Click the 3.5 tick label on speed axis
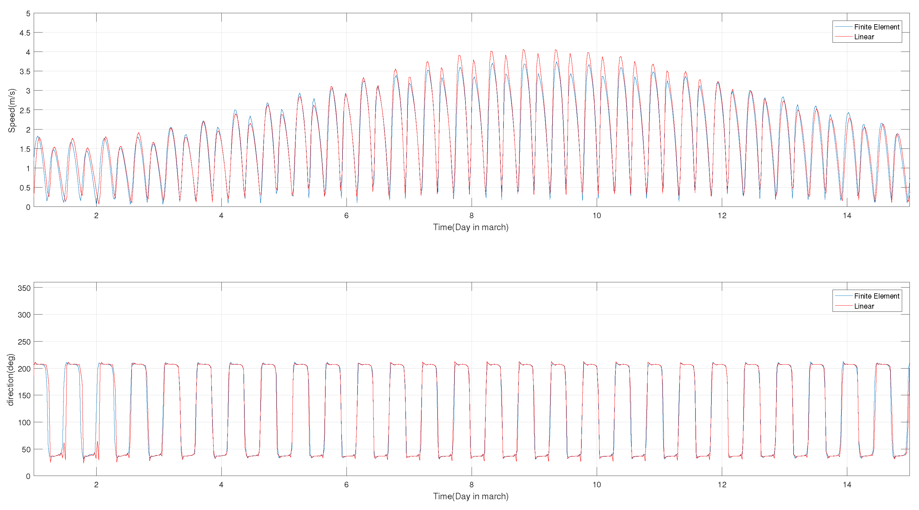919x510 pixels. [25, 71]
